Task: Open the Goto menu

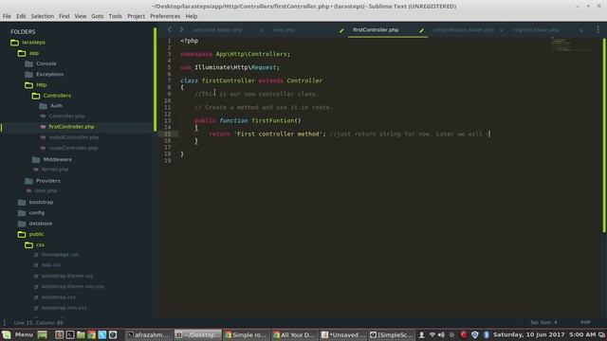Action: click(x=97, y=16)
